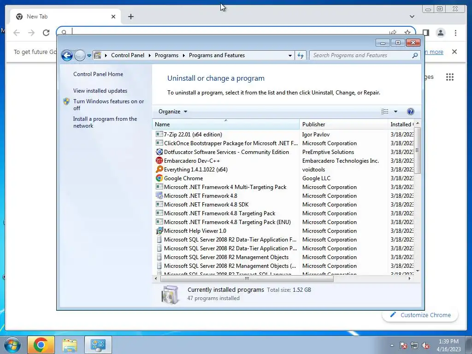This screenshot has height=354, width=472.
Task: Select .NET Framework 4.8 Targeting Pack (ENU) row
Action: coord(283,222)
